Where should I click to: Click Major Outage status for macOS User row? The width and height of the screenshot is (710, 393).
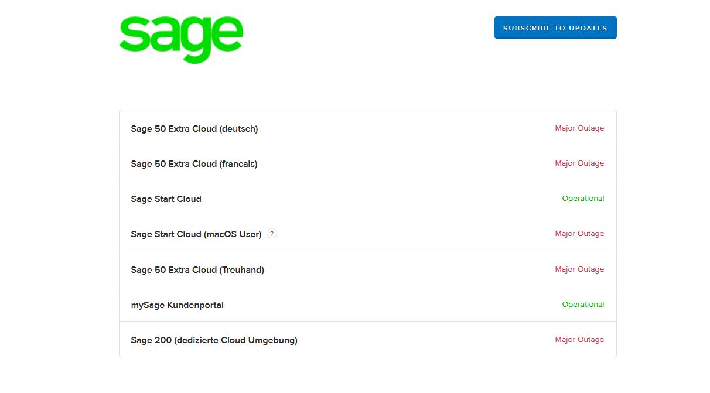tap(579, 234)
